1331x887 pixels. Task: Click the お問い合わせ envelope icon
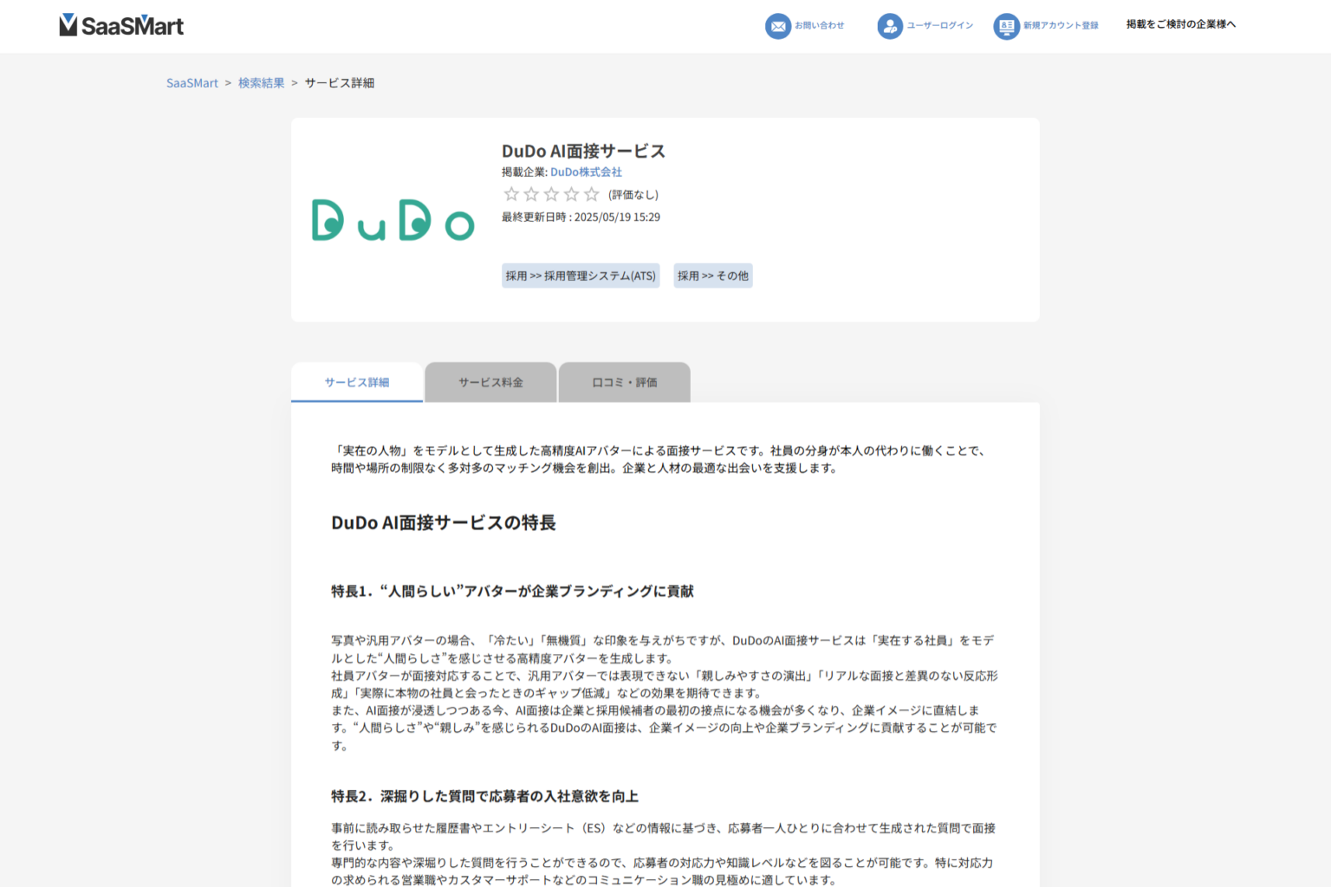pyautogui.click(x=777, y=26)
